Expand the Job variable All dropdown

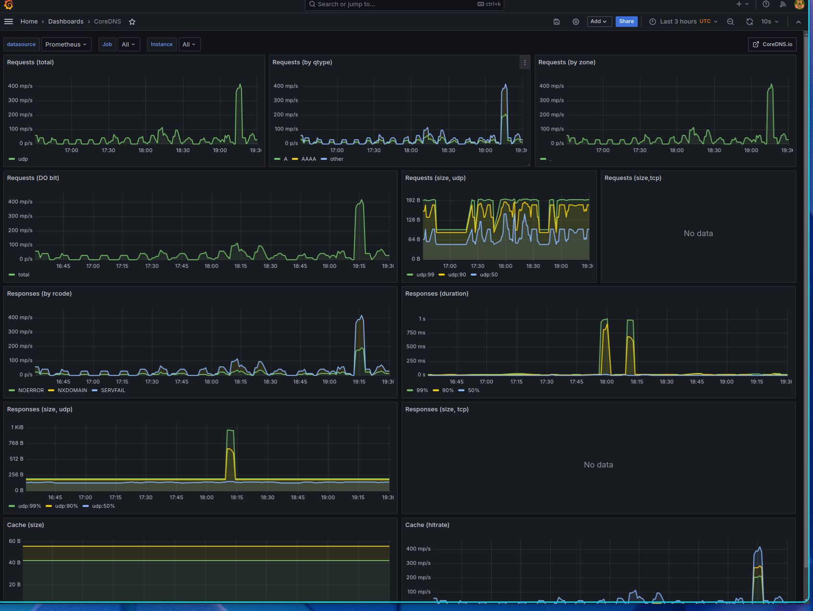pos(128,44)
